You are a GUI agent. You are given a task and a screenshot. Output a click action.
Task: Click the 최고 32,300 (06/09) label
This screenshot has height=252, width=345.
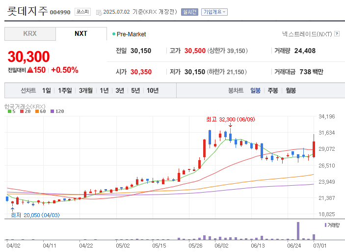(231, 119)
